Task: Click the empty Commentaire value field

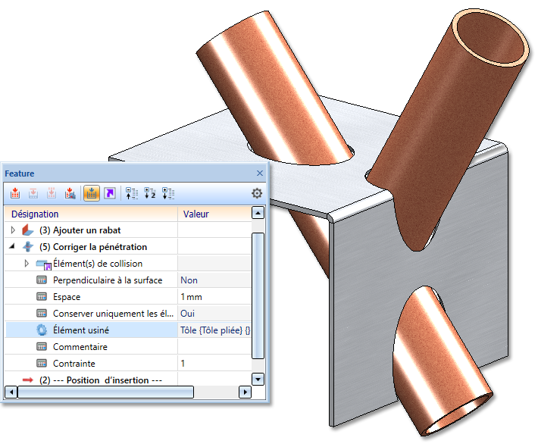Action: point(214,346)
